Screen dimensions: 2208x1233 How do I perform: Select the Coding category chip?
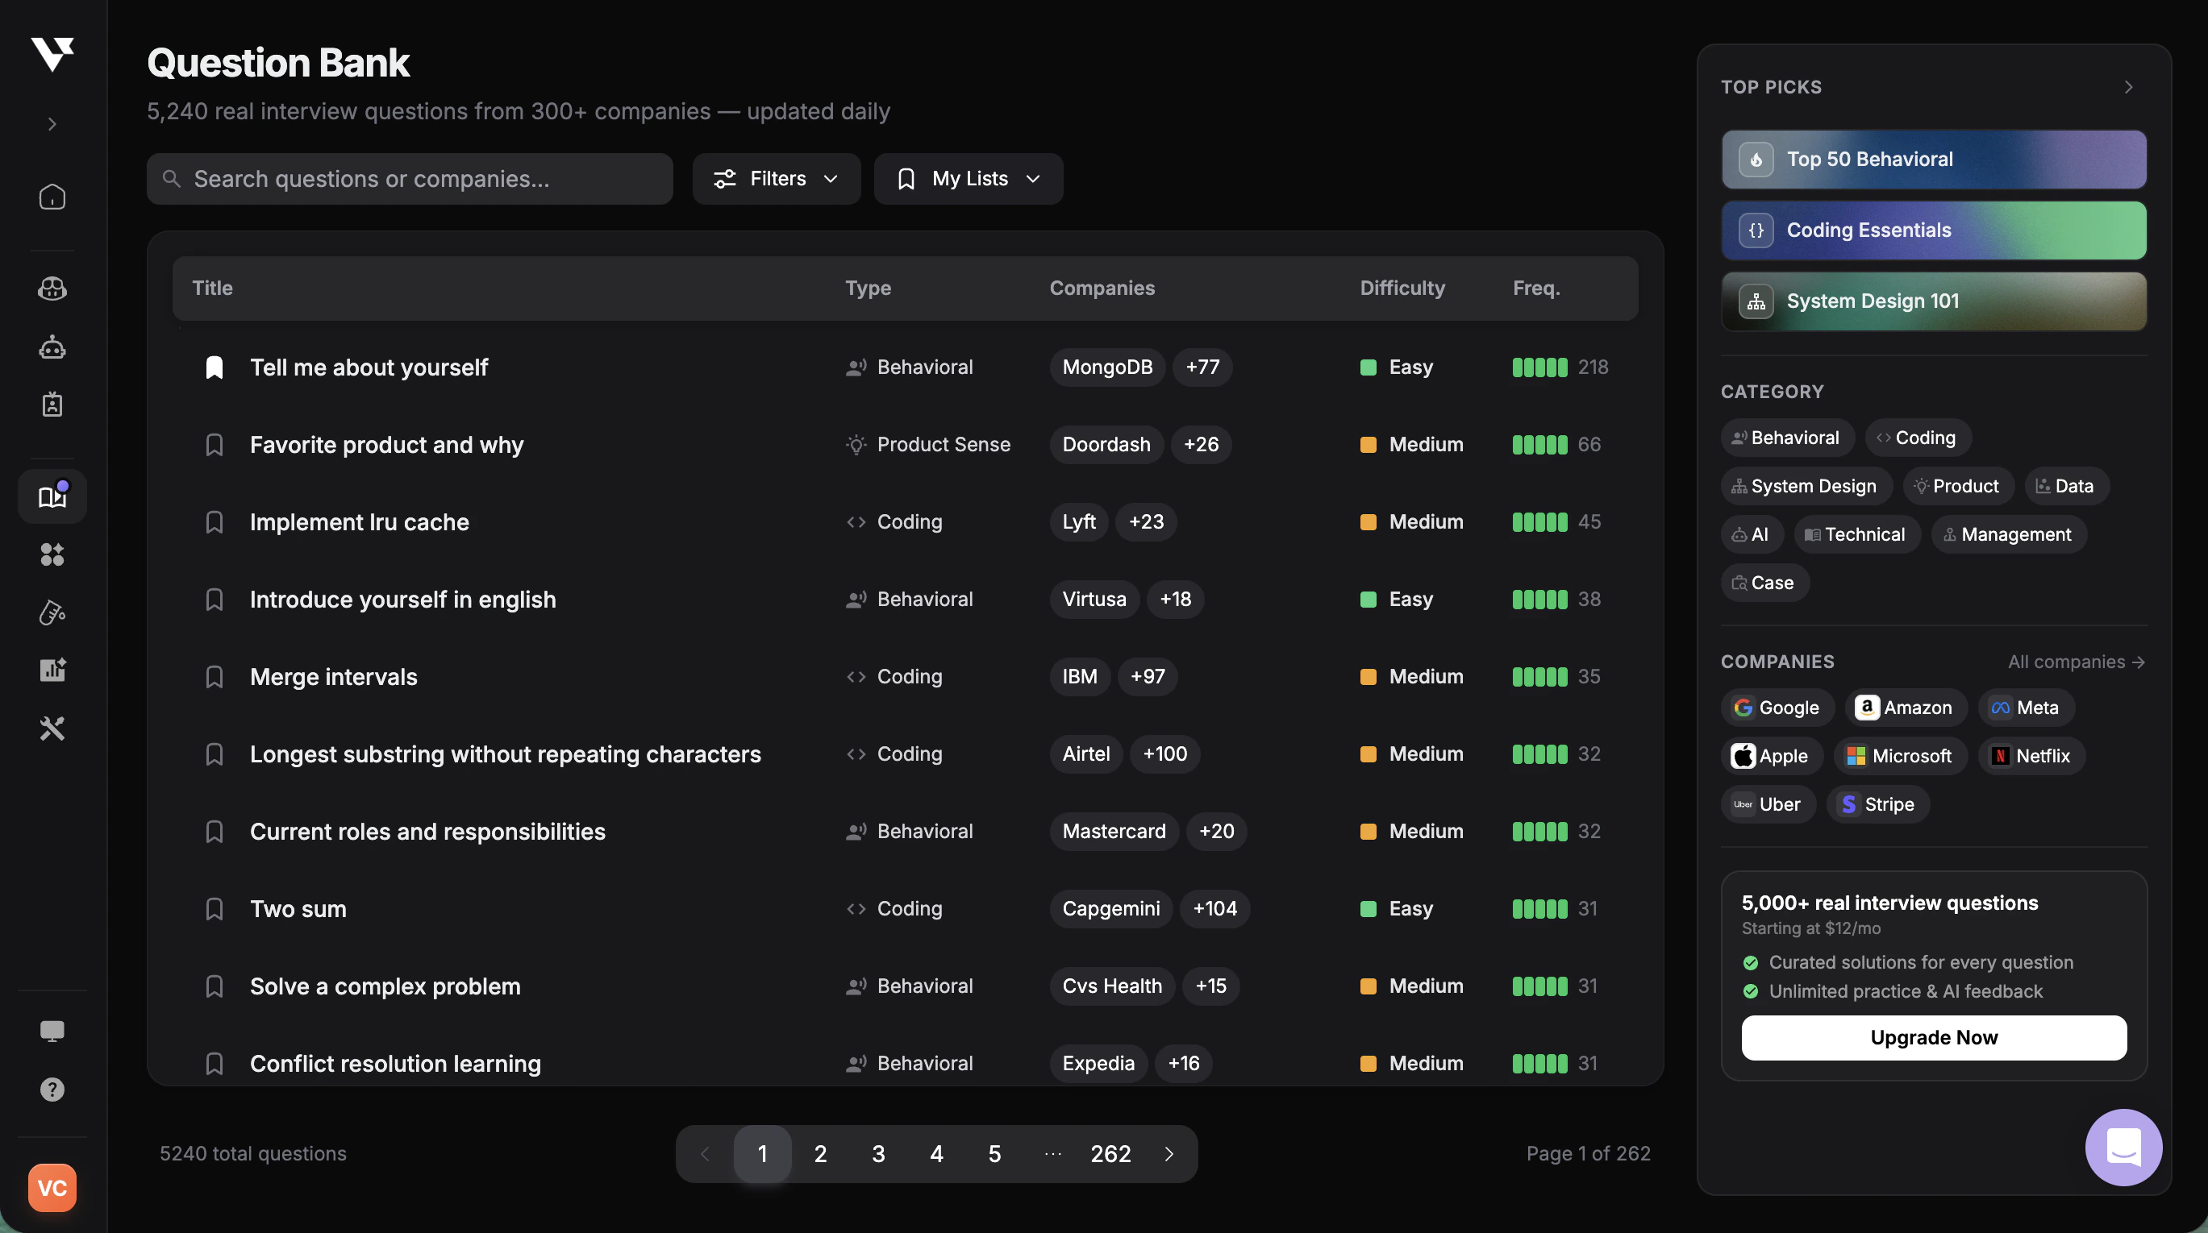pos(1918,438)
